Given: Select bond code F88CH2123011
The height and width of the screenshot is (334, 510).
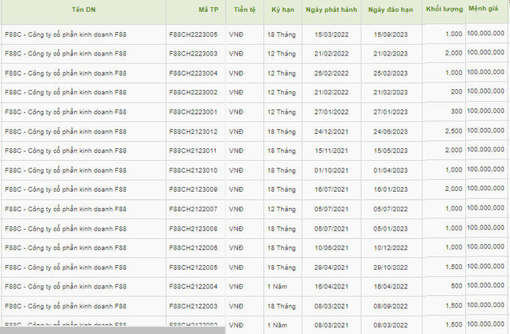Looking at the screenshot, I should [x=193, y=151].
